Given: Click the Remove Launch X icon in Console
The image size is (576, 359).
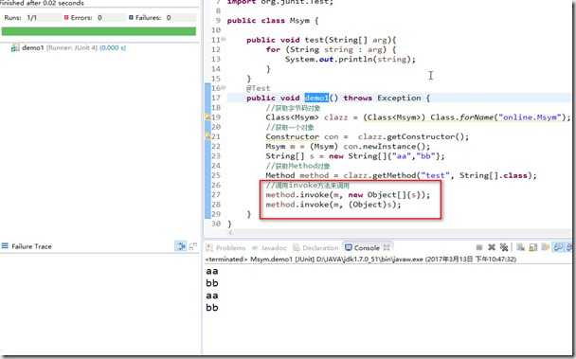Looking at the screenshot, I should pos(492,247).
